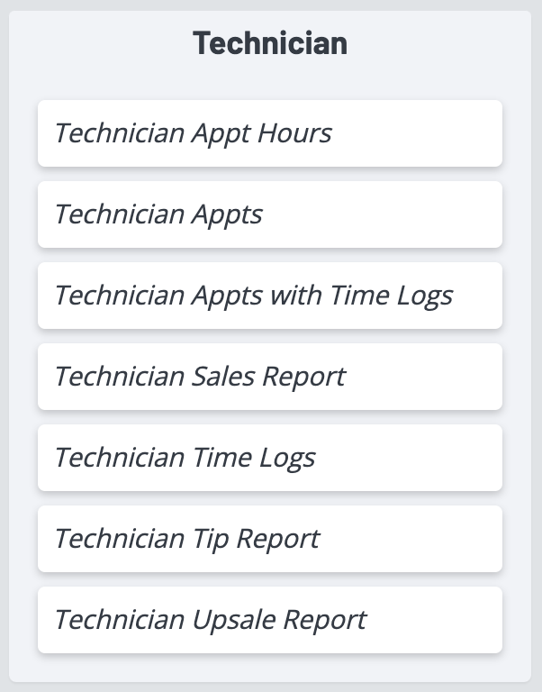Viewport: 542px width, 692px height.
Task: Open Technician Appts with Time Logs
Action: 269,296
